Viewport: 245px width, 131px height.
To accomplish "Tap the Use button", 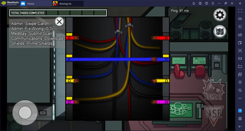I will [x=214, y=116].
